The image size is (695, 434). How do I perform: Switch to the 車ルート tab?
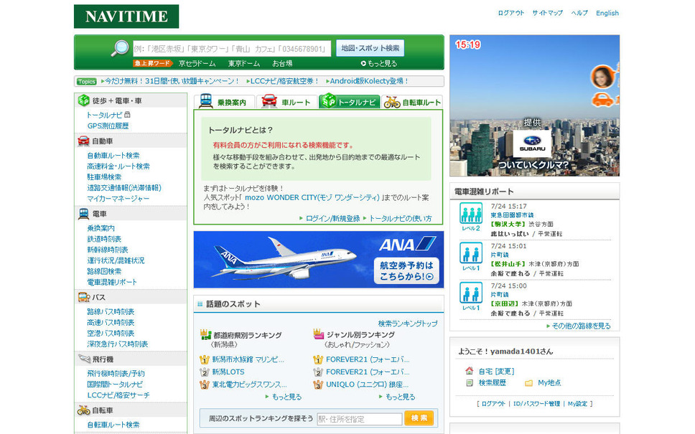(x=286, y=102)
